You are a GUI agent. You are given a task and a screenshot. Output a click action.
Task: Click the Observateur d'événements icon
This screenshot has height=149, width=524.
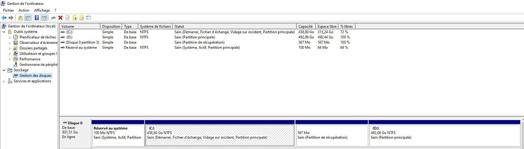coord(16,43)
